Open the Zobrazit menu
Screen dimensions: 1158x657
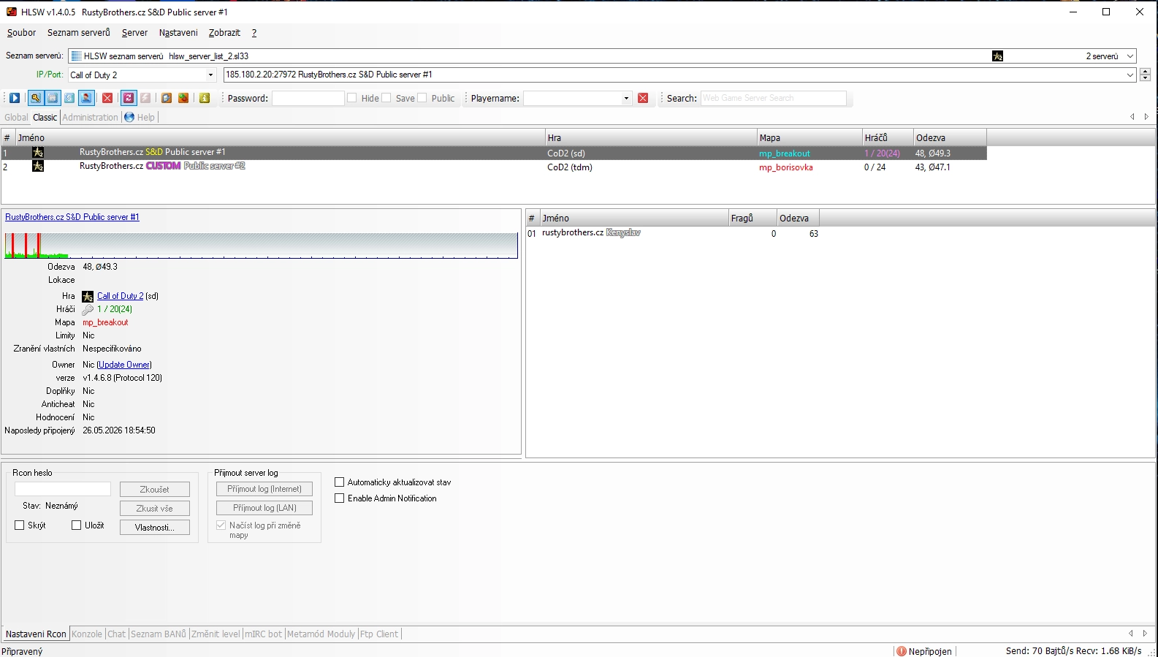tap(224, 33)
